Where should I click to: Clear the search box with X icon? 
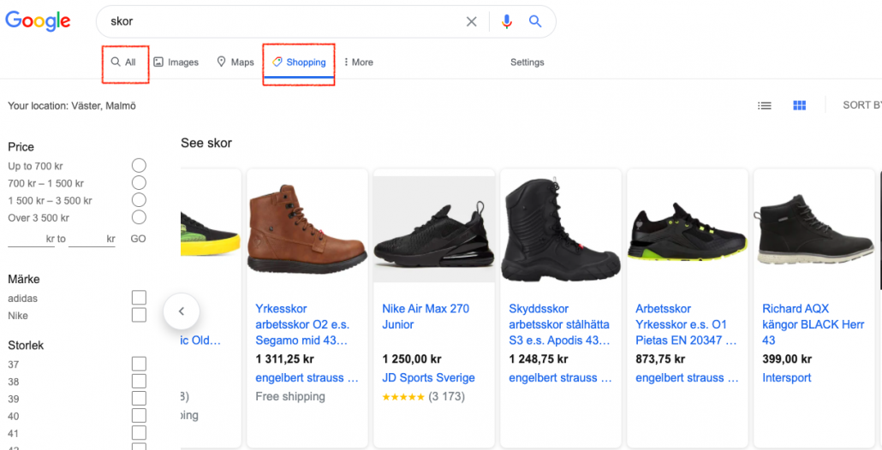coord(471,21)
